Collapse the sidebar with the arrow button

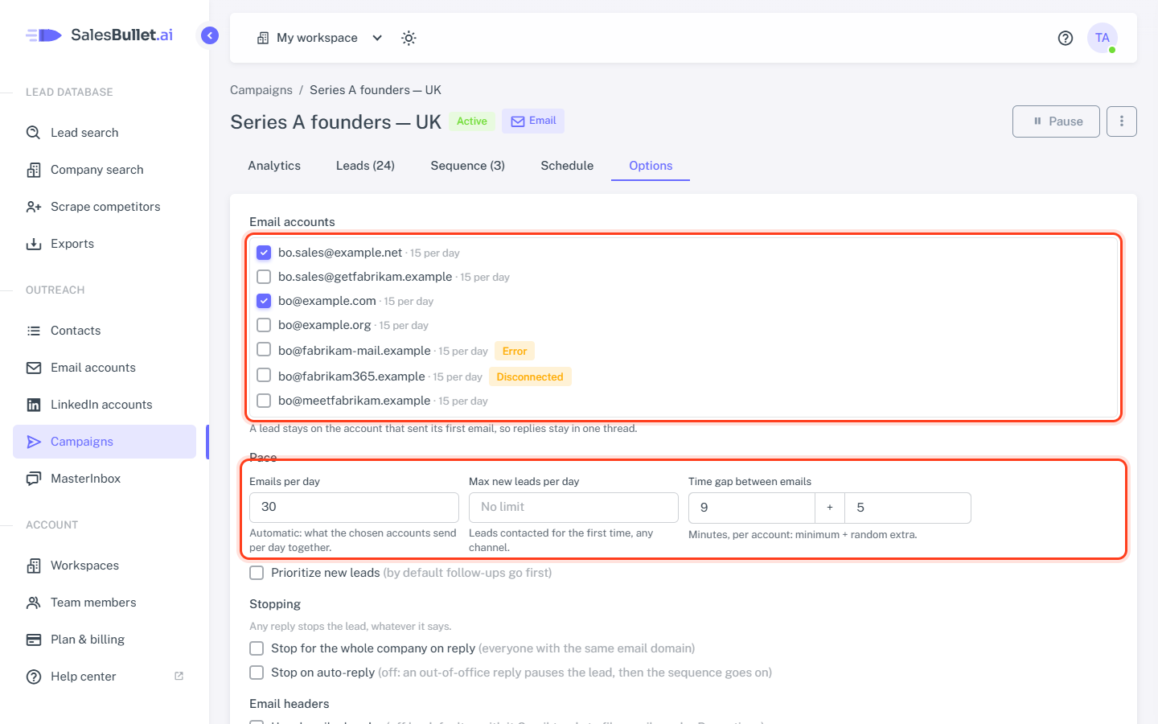click(x=210, y=35)
